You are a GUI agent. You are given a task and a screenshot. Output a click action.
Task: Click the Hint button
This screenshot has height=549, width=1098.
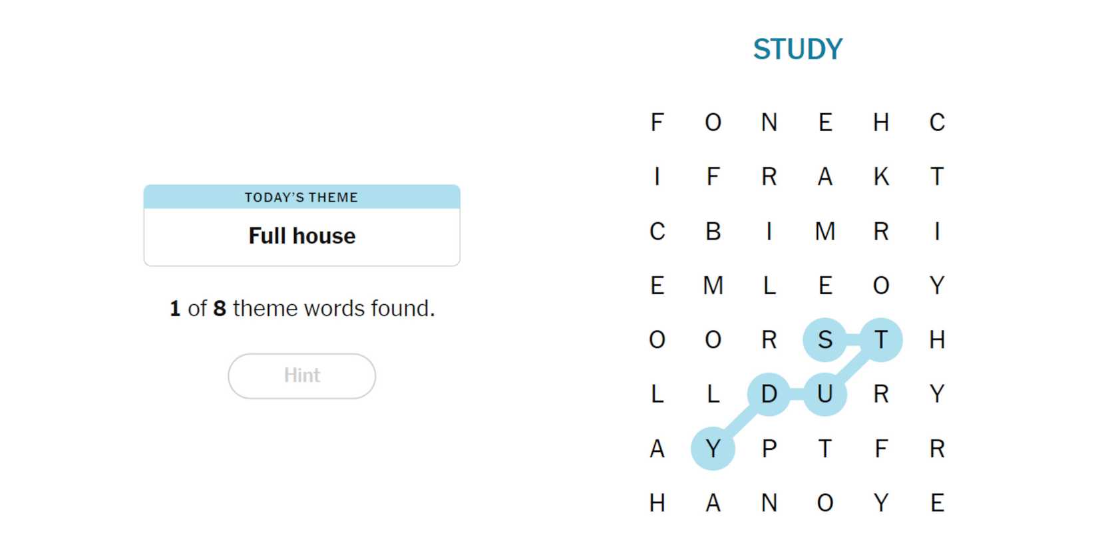click(301, 376)
